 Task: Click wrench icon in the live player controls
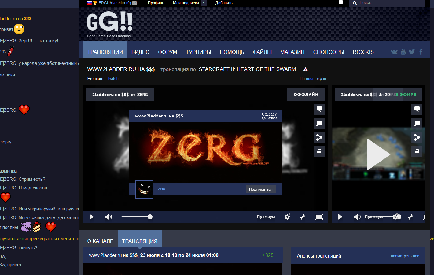(410, 217)
